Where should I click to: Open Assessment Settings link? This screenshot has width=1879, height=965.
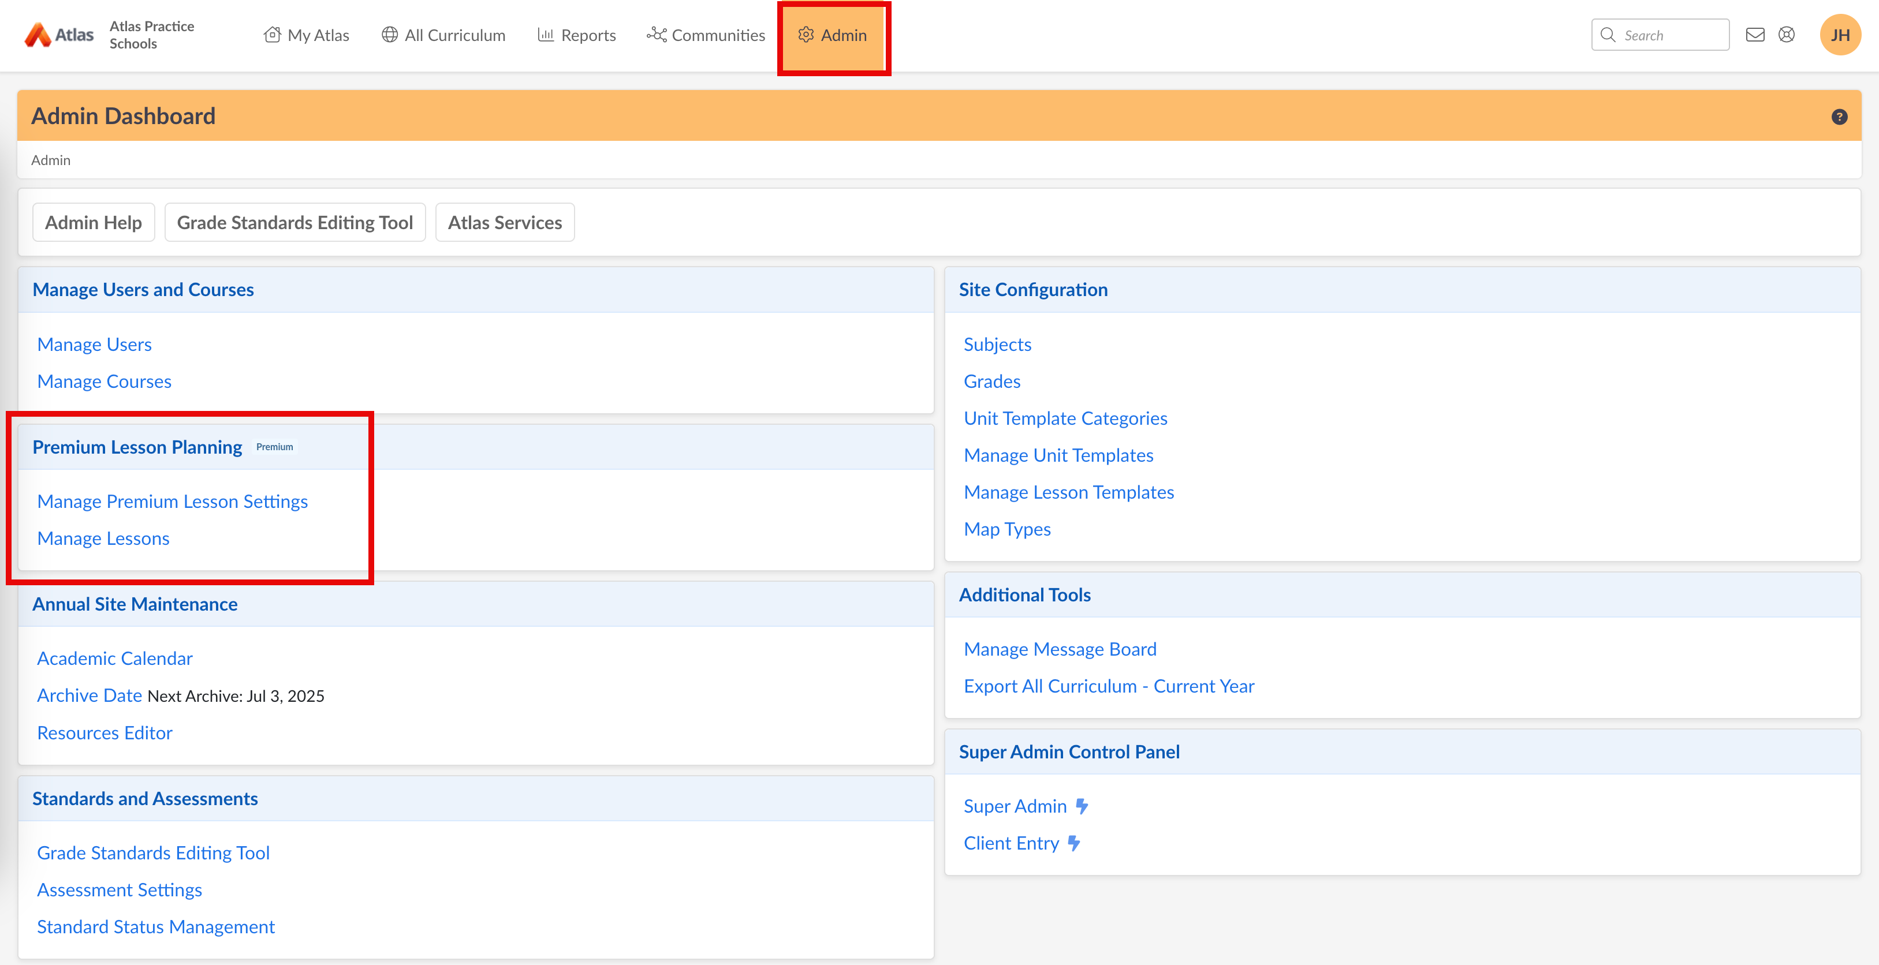click(120, 891)
